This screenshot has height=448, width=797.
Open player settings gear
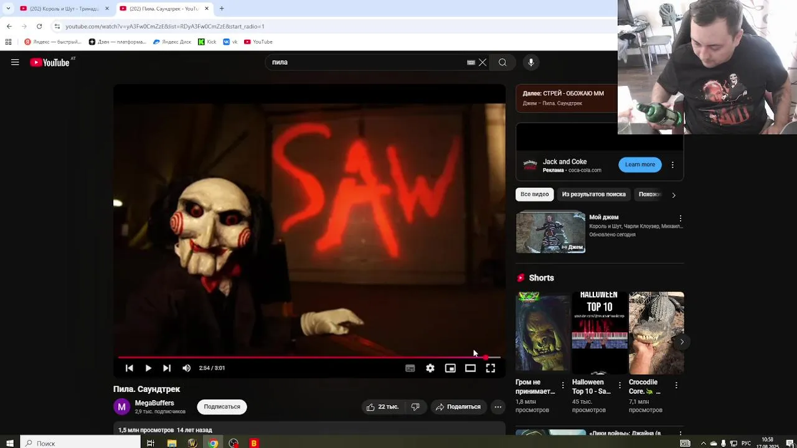pyautogui.click(x=430, y=368)
